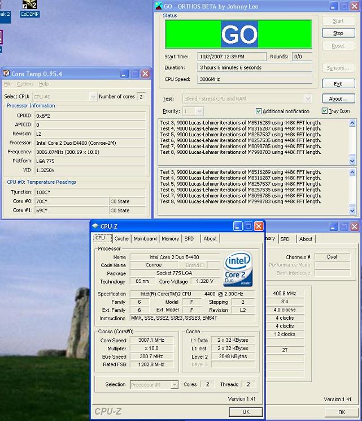The height and width of the screenshot is (421, 362).
Task: Open the Help menu in Core Temp
Action: (x=43, y=84)
